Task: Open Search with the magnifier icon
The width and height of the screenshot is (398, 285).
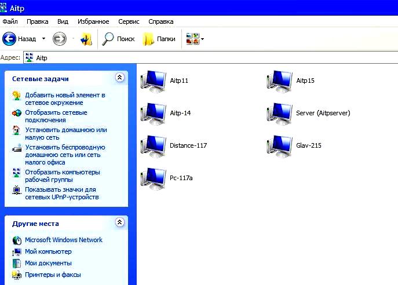Action: pyautogui.click(x=108, y=39)
